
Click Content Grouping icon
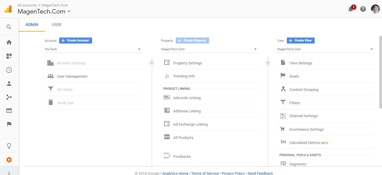click(283, 89)
